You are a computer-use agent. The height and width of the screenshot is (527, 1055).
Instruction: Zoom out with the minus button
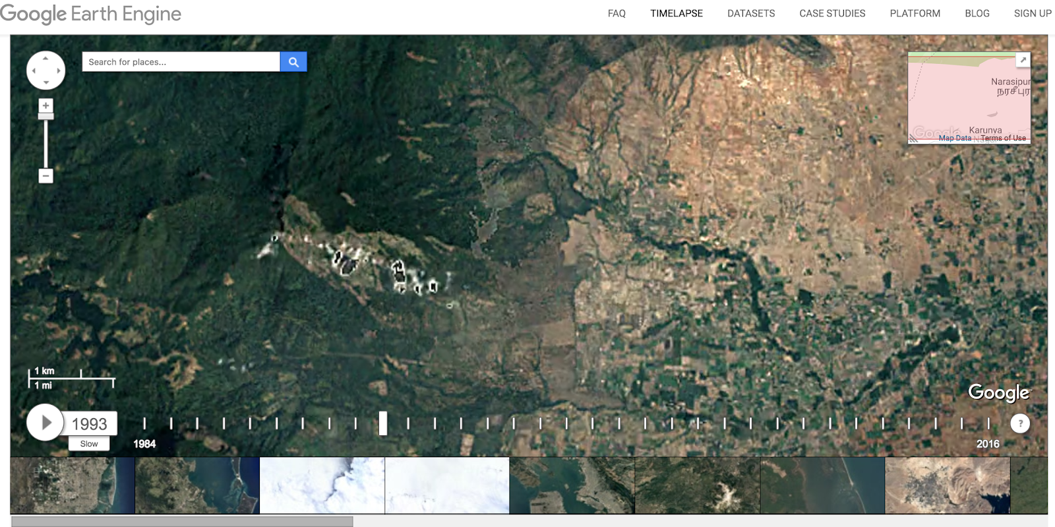[x=45, y=175]
